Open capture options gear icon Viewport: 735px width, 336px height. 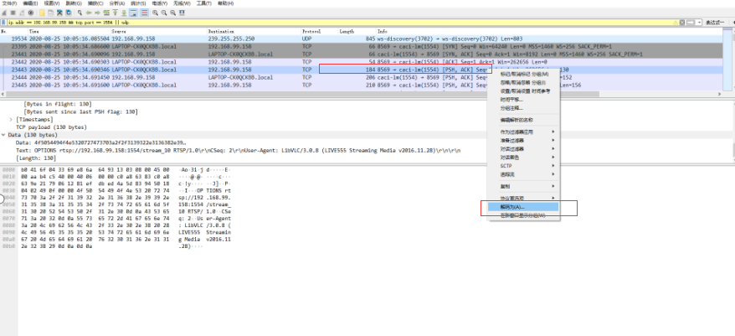tap(30, 13)
